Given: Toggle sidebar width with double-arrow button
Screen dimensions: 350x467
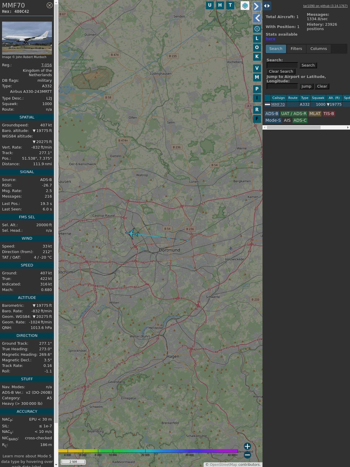Looking at the screenshot, I should 267,6.
